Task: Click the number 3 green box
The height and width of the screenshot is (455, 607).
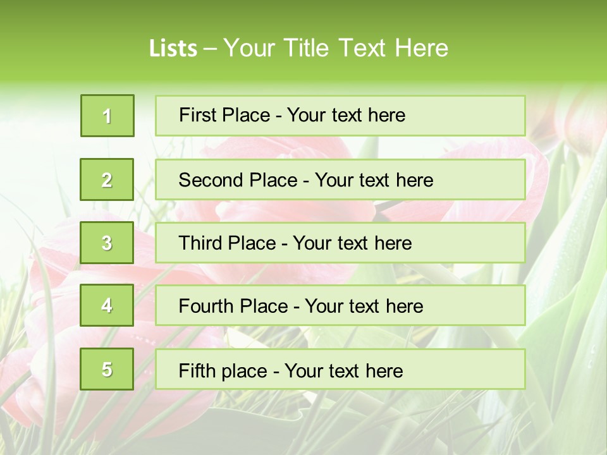Action: point(107,243)
